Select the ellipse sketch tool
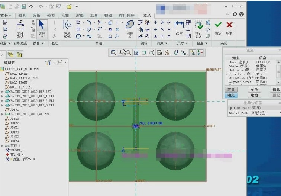 pyautogui.click(x=89, y=29)
